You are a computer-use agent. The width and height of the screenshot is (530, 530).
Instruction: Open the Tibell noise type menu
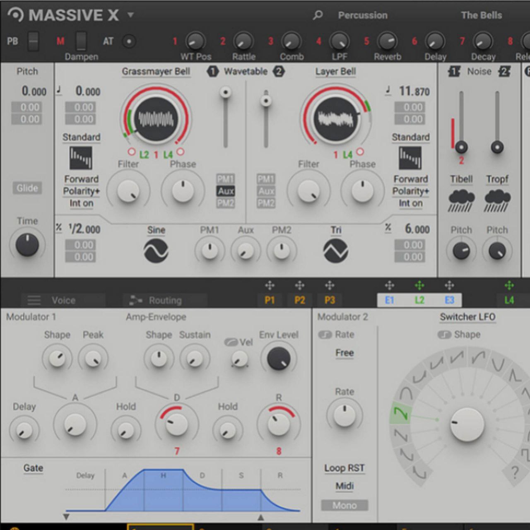[461, 179]
